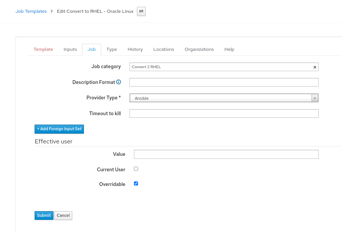Click the breadcrumb chevron separator
Image resolution: width=342 pixels, height=233 pixels.
click(52, 11)
